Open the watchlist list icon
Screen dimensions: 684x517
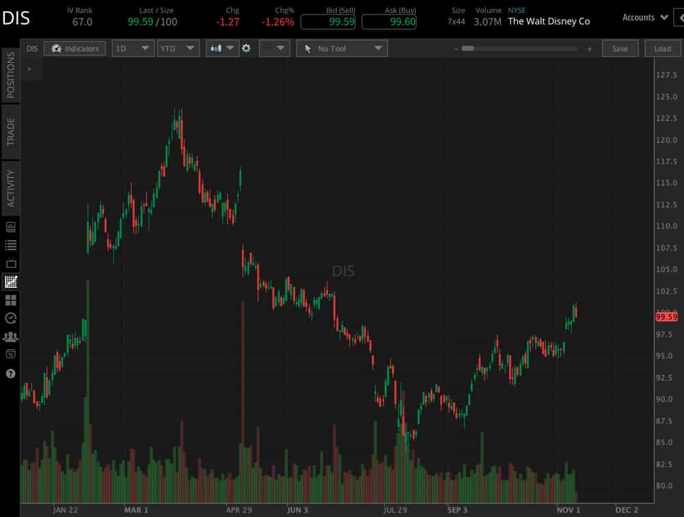10,246
